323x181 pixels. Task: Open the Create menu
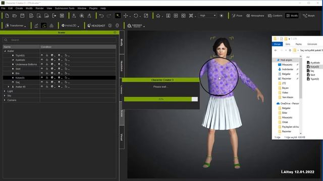(19, 9)
